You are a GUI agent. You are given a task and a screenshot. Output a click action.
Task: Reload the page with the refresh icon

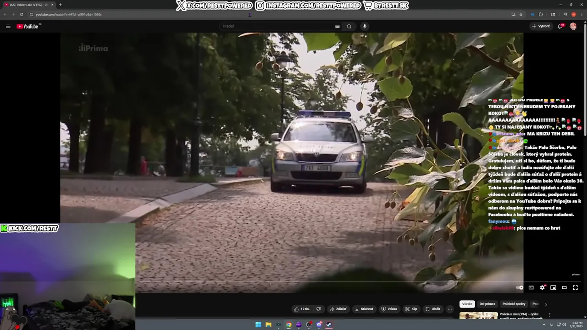click(x=21, y=14)
